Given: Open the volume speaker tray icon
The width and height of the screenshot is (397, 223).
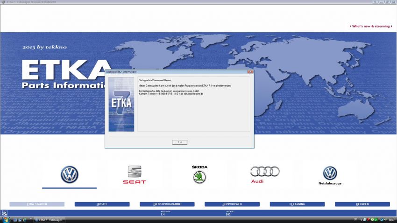Looking at the screenshot, I should [x=386, y=220].
